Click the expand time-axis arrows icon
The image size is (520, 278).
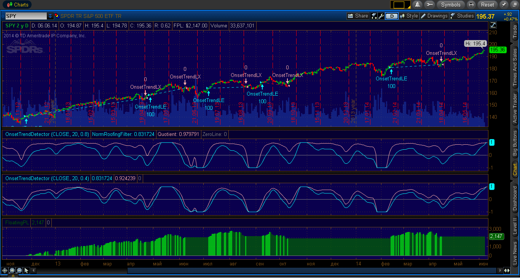pos(507,270)
